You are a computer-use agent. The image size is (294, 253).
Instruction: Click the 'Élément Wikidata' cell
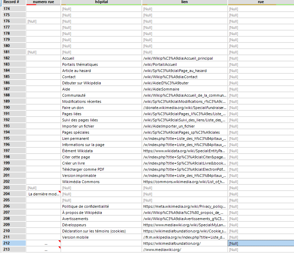point(101,151)
